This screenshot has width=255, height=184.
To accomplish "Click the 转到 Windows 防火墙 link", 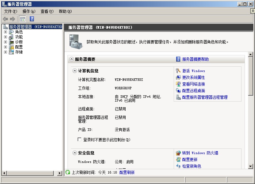I will pos(200,153).
